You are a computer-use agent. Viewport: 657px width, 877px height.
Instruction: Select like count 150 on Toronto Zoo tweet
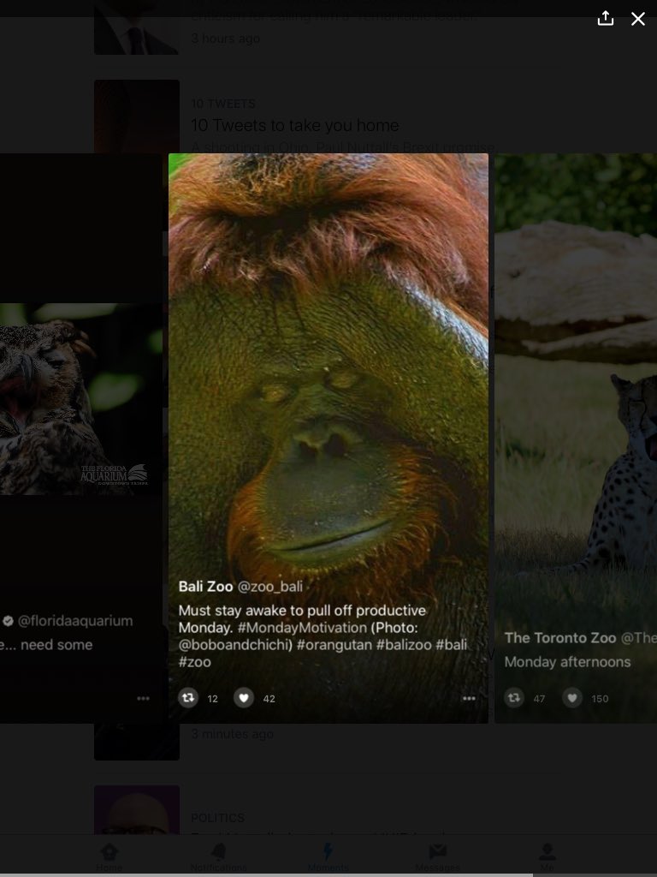(x=600, y=699)
